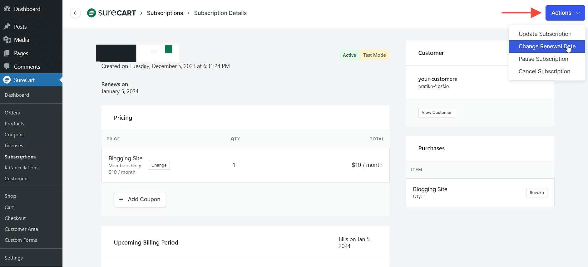Viewport: 588px width, 267px height.
Task: Click the Comments bubble icon
Action: 7,67
